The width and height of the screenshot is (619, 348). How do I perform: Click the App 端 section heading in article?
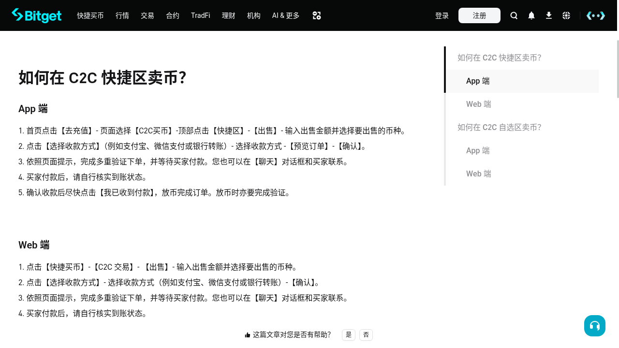pos(33,109)
